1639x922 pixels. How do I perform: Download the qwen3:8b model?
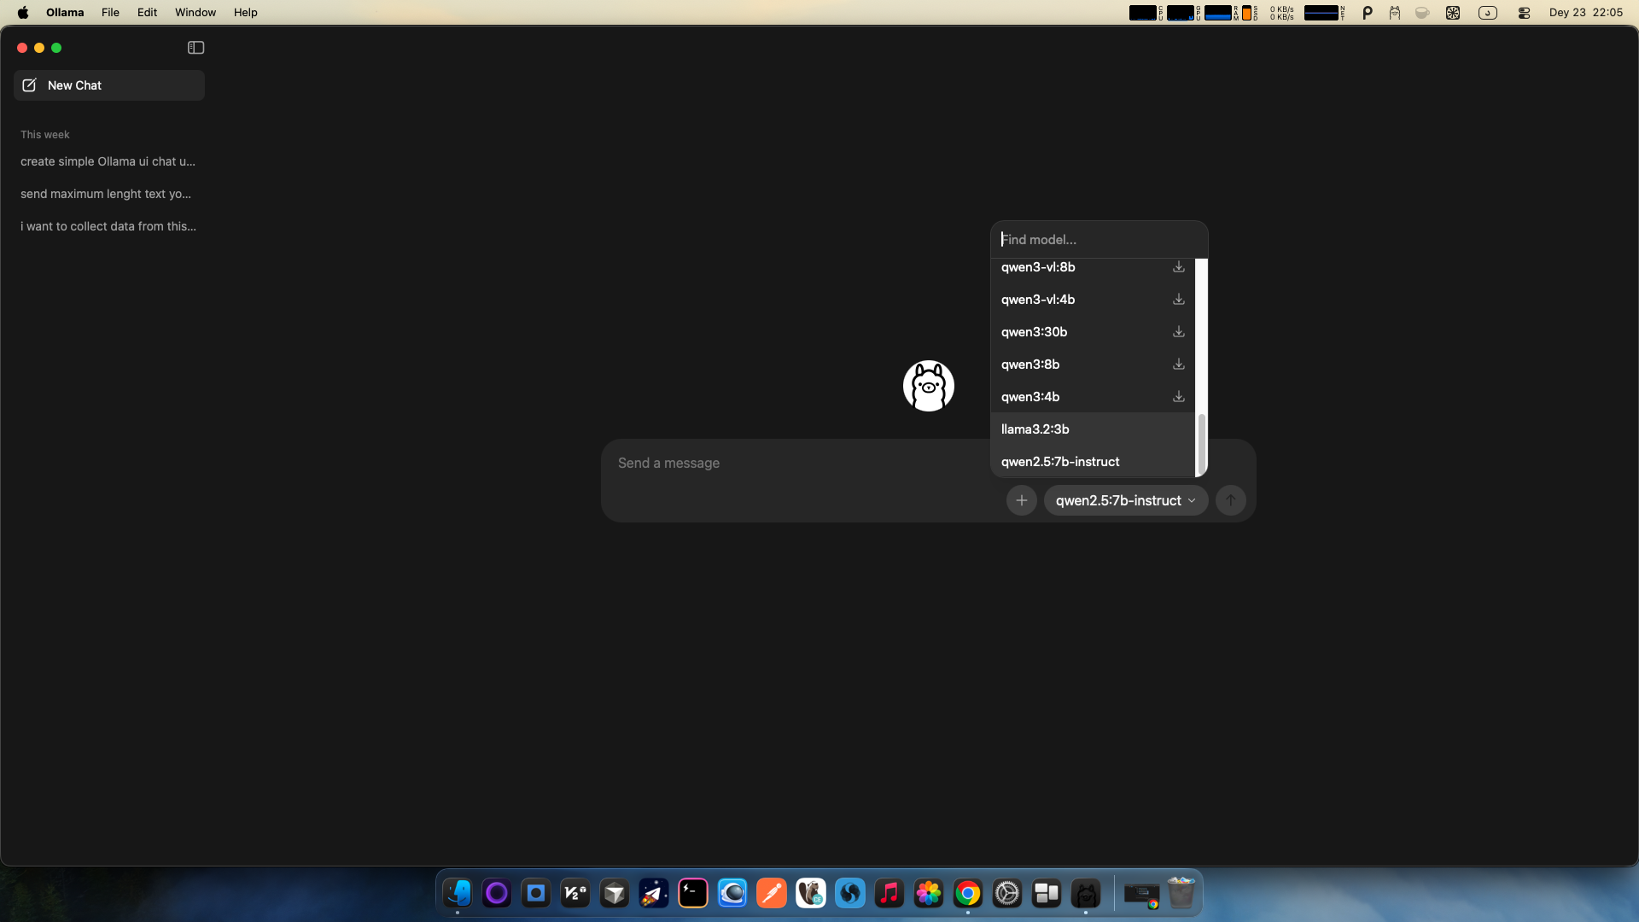point(1178,365)
